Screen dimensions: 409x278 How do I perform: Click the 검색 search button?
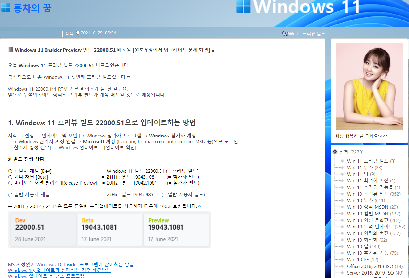pyautogui.click(x=69, y=33)
